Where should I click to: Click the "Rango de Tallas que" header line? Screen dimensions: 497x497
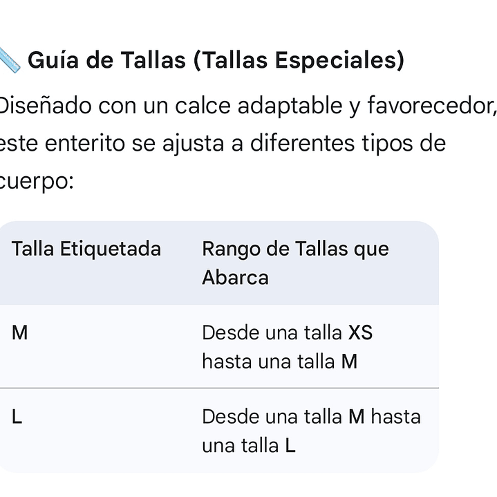pyautogui.click(x=295, y=249)
